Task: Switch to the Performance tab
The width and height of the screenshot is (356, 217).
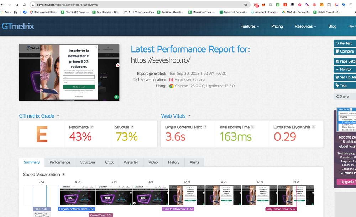Action: (60, 162)
